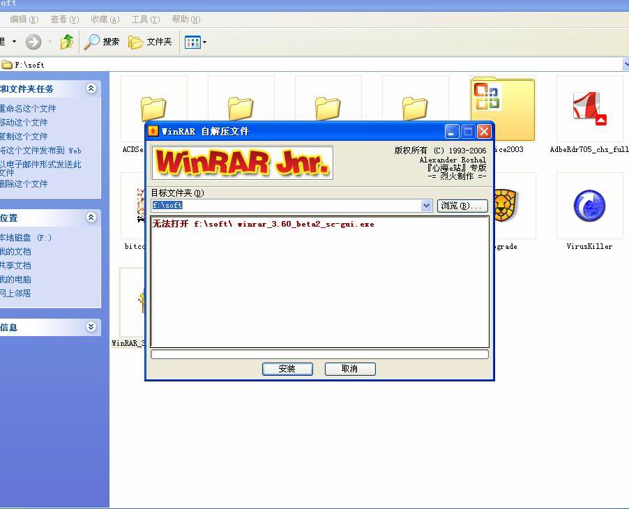Open 共享文档 link
Screen dimensions: 629x509
pyautogui.click(x=15, y=266)
